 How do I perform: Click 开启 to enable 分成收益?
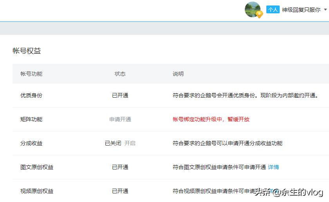coord(130,143)
